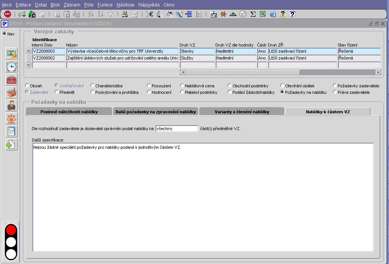Click the red traffic light indicator
This screenshot has width=389, height=264.
[x=11, y=230]
